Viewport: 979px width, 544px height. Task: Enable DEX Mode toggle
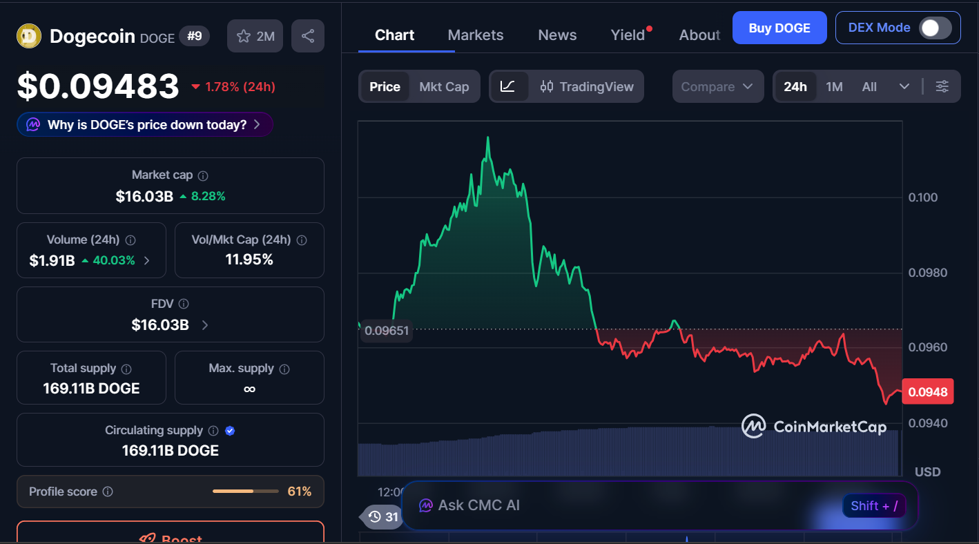(x=936, y=28)
